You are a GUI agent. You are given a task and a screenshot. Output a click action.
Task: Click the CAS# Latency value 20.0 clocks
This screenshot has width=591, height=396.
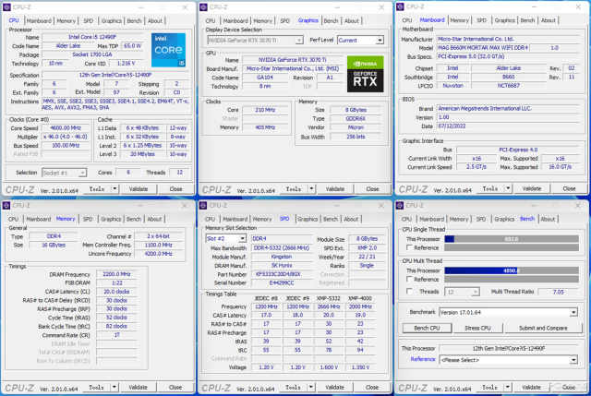click(x=116, y=292)
